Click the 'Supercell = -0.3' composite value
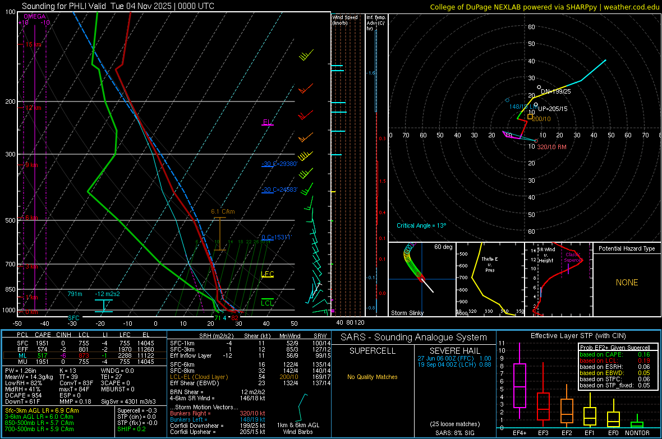Screen dimensions: 662x439 click(x=137, y=410)
